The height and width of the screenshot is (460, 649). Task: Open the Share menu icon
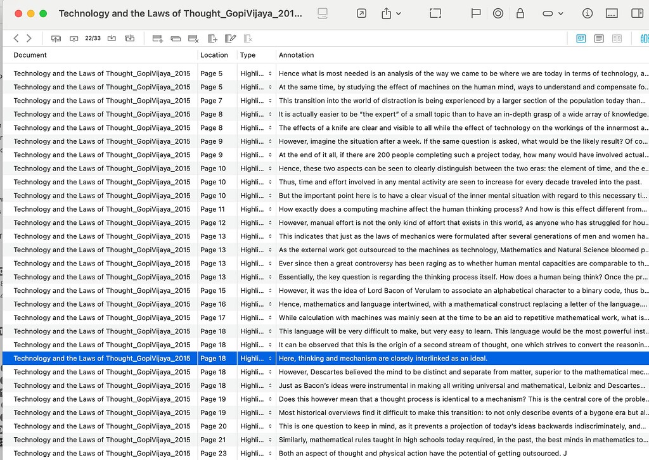(385, 13)
